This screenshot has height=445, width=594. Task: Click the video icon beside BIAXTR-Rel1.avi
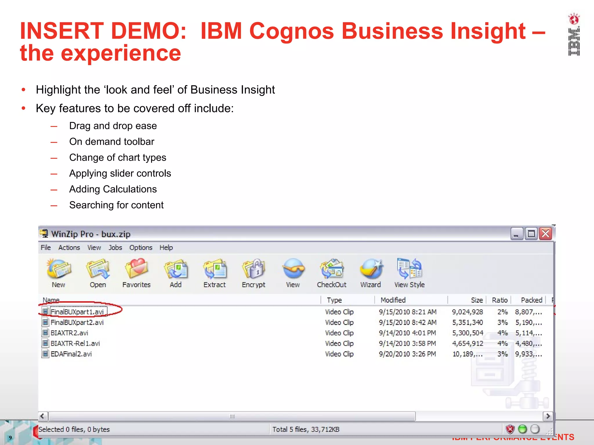45,343
